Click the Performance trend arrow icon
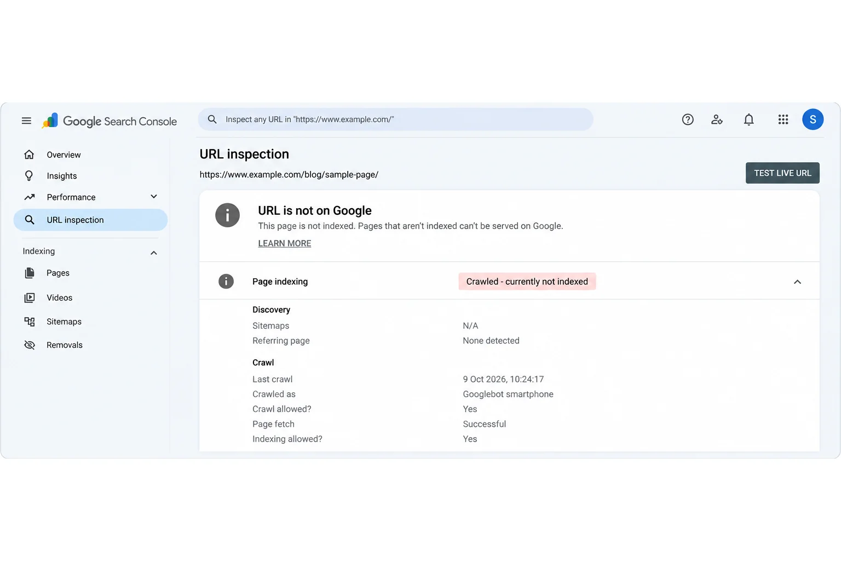Screen dimensions: 841x561 point(30,197)
